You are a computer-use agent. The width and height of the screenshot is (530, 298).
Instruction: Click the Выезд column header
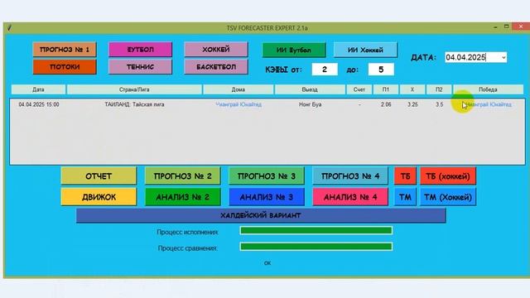310,89
